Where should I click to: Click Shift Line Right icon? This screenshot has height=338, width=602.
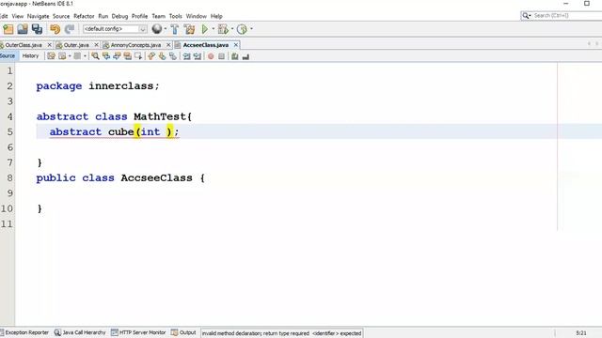[x=198, y=56]
